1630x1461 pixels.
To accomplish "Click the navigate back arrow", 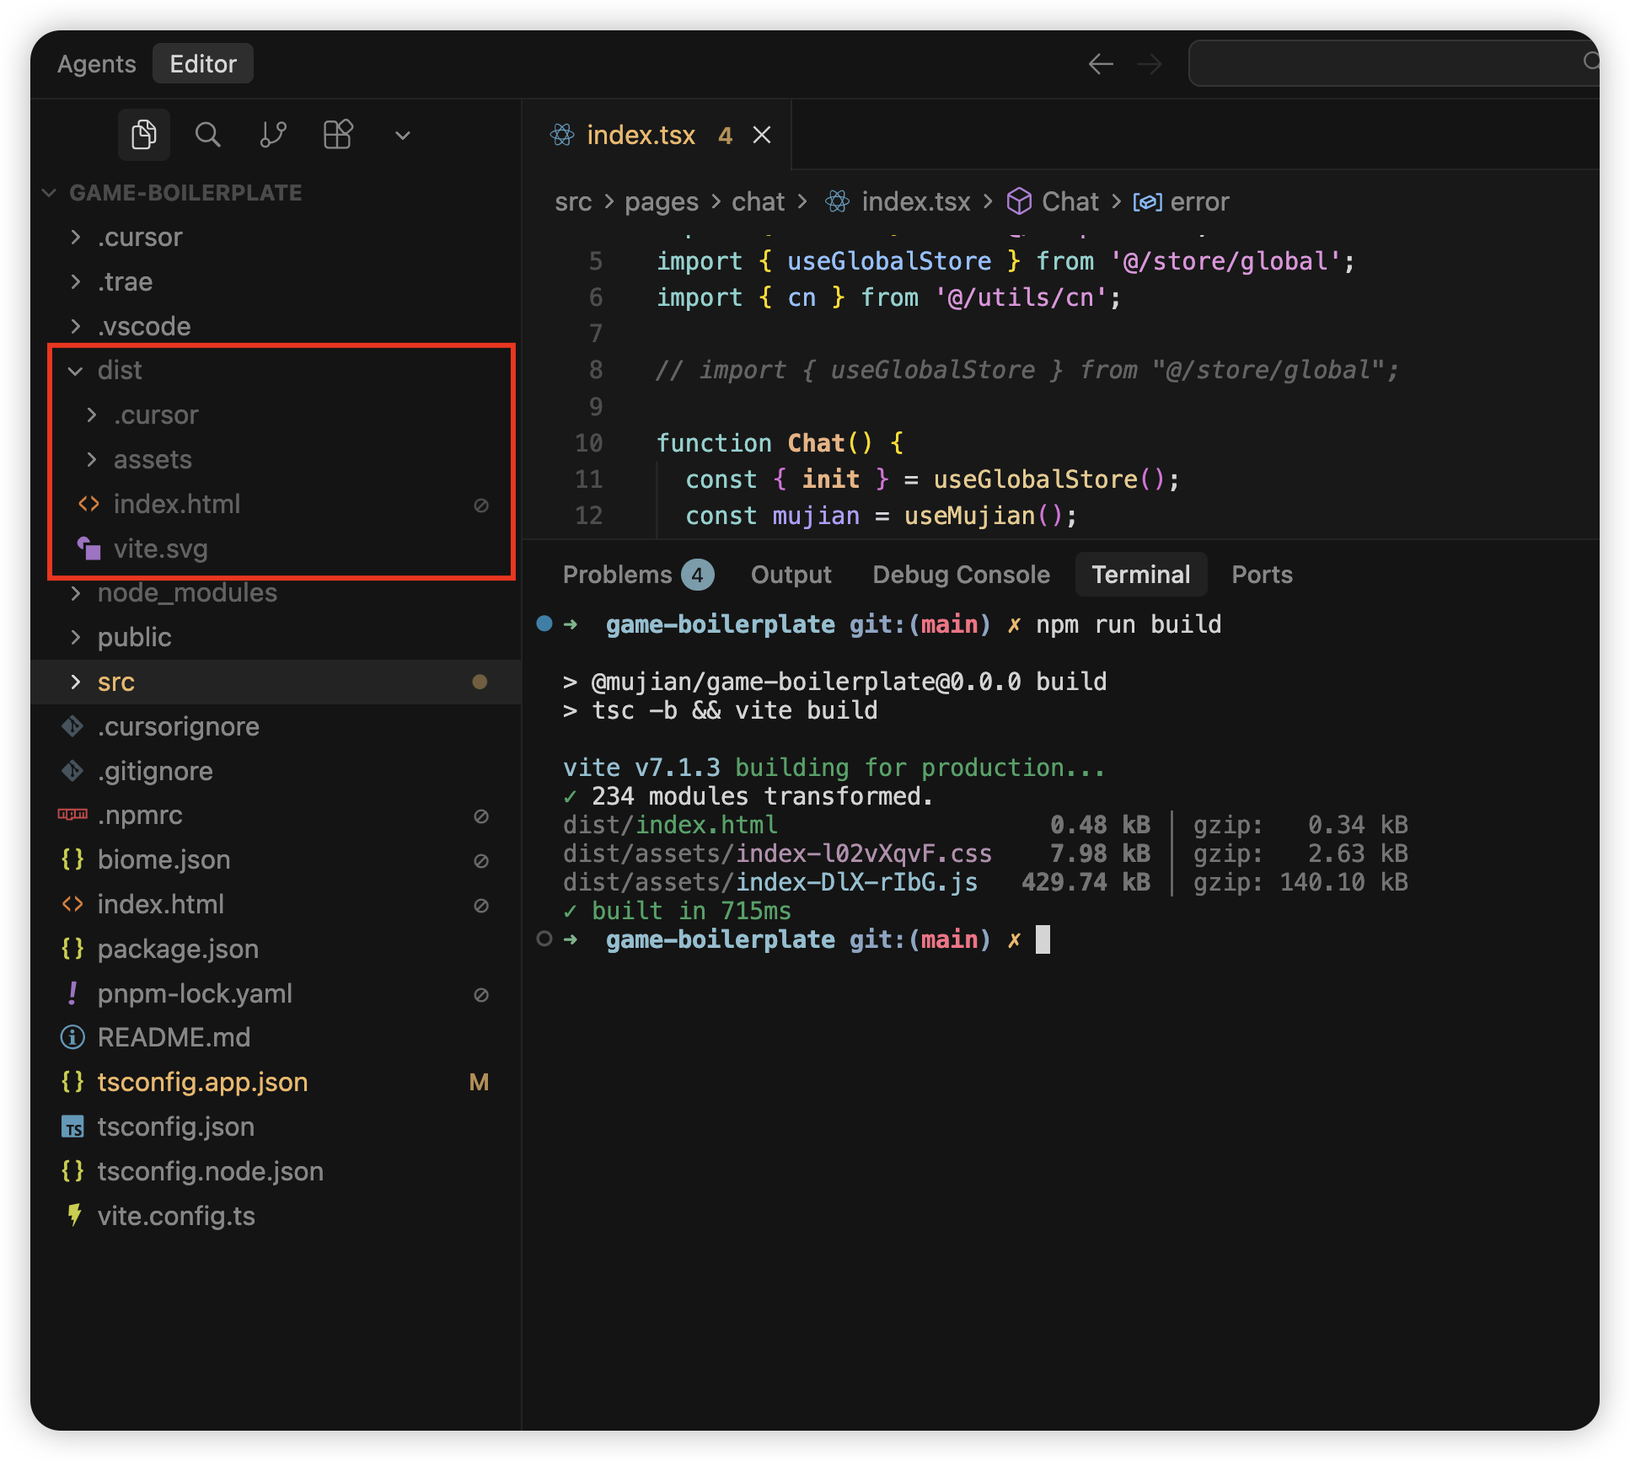I will tap(1101, 64).
